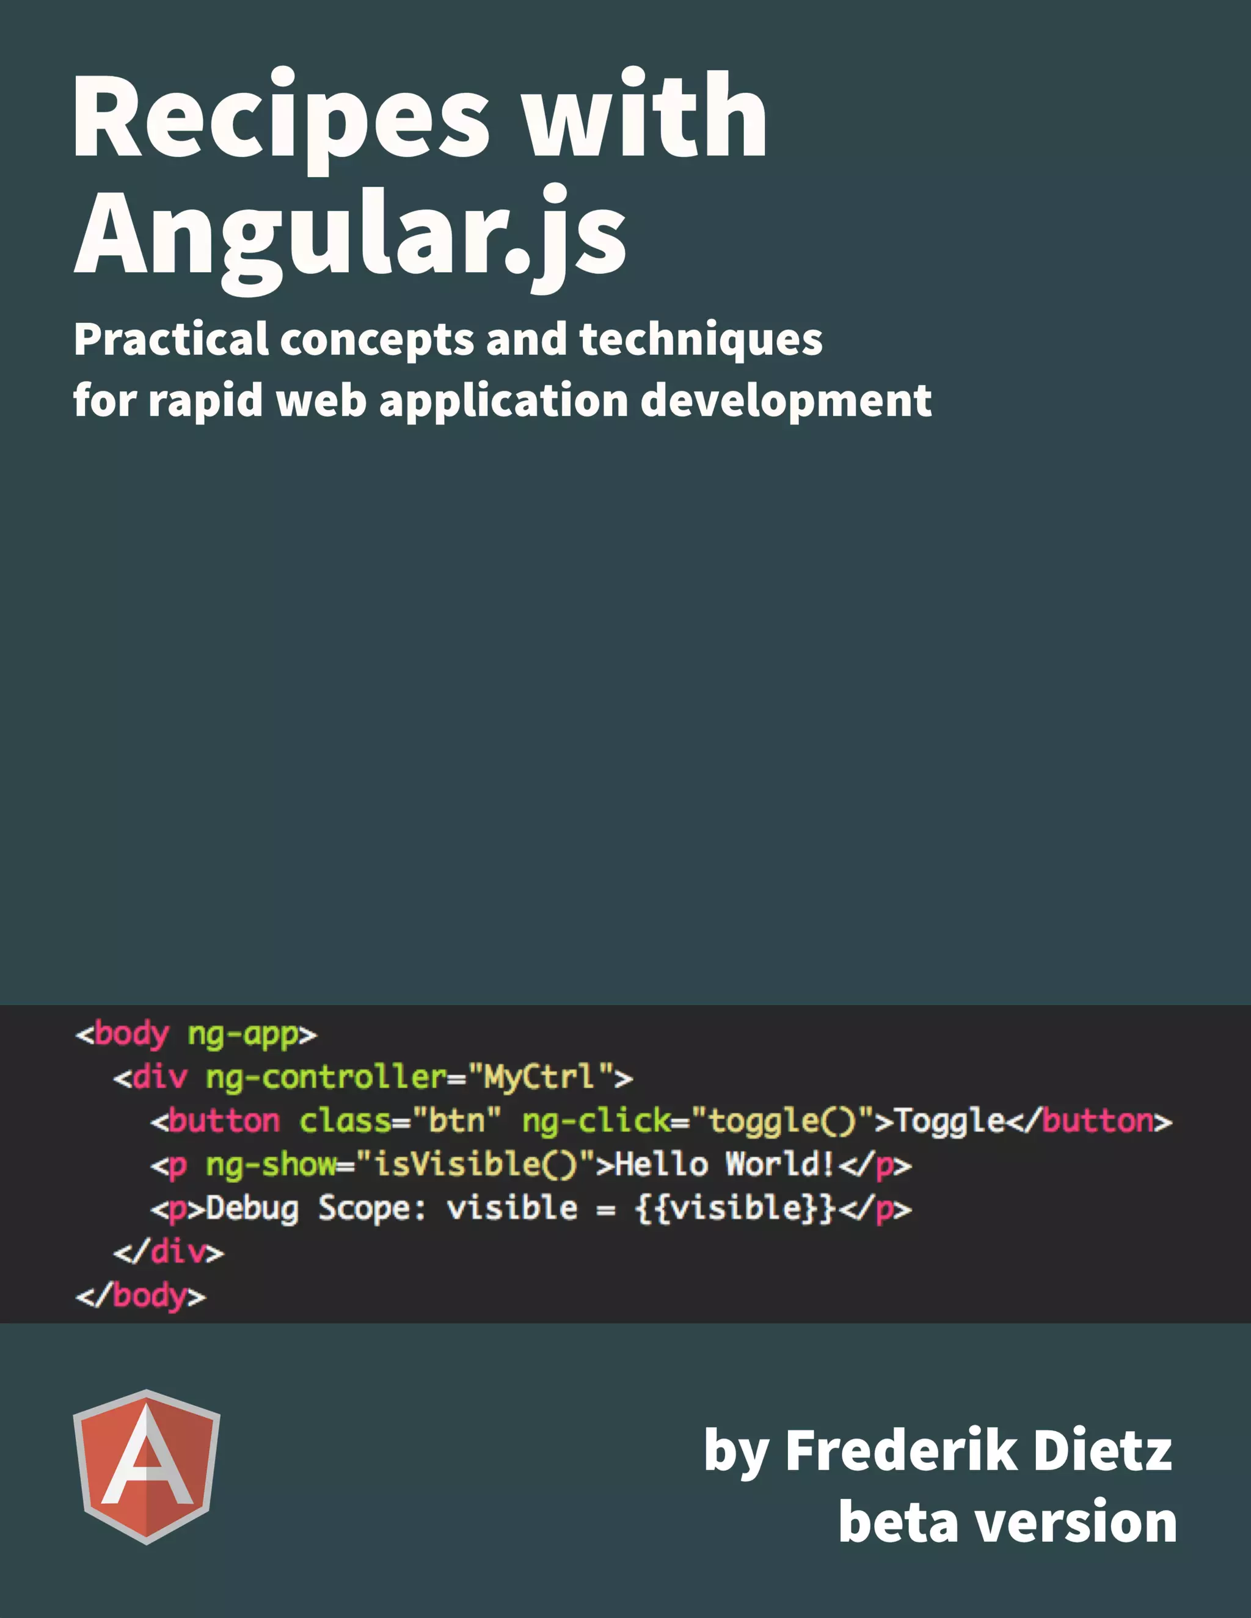Image resolution: width=1251 pixels, height=1618 pixels.
Task: Click the class="btn" attribute
Action: pyautogui.click(x=400, y=1121)
